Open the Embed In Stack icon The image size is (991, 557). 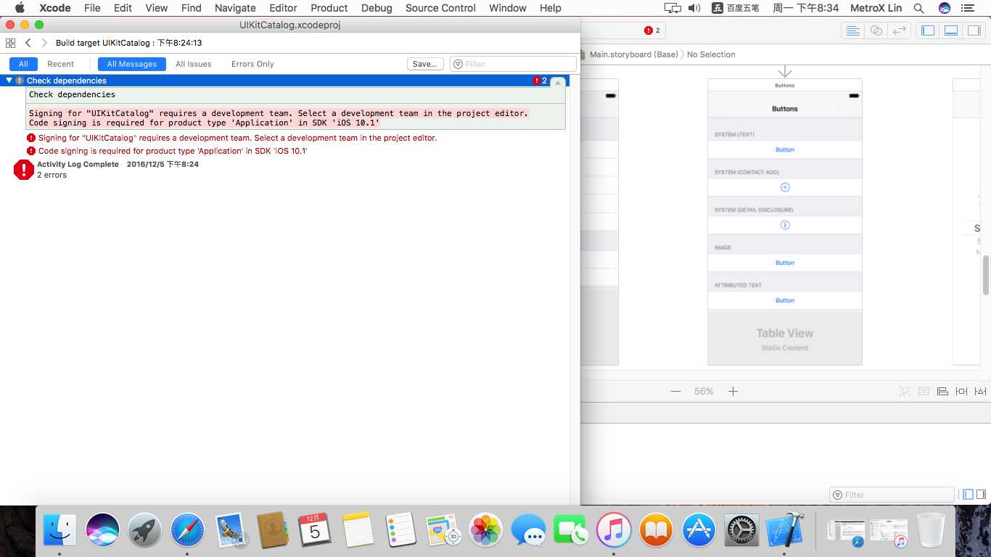pos(924,391)
